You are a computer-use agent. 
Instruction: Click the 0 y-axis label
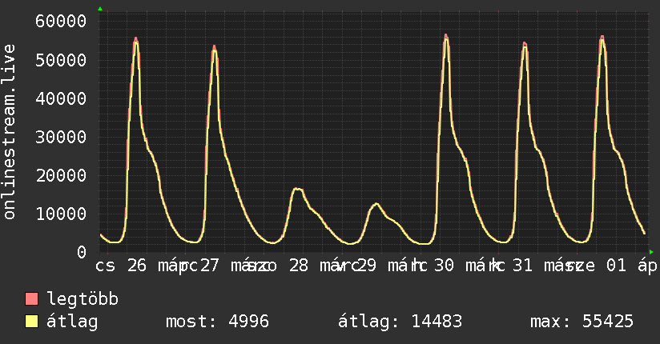(82, 252)
